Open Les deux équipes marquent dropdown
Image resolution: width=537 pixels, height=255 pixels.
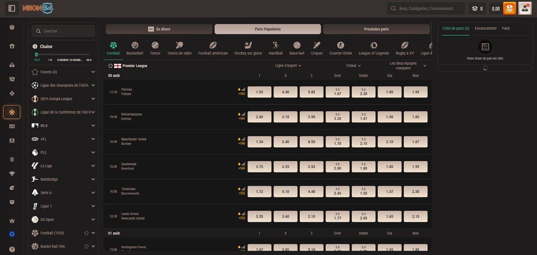pyautogui.click(x=407, y=66)
